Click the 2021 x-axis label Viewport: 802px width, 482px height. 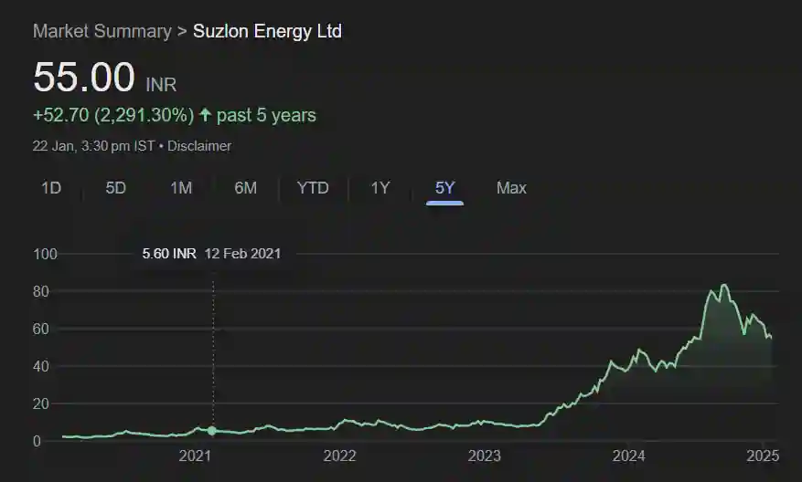[195, 456]
